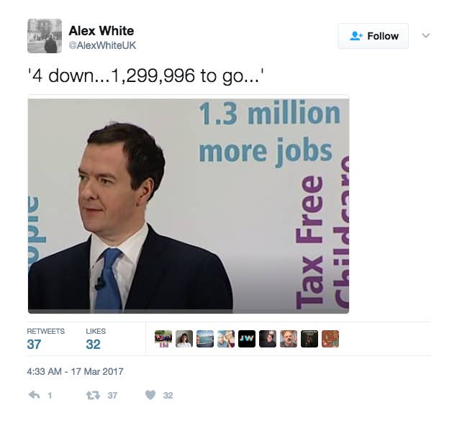Like the tweet with the heart icon
457x423 pixels.
coord(150,395)
